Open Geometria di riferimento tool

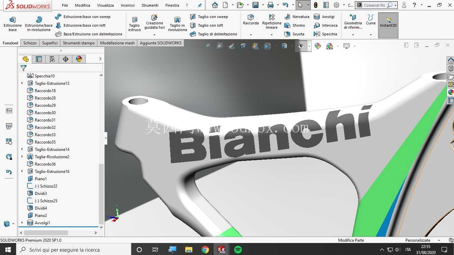(353, 22)
